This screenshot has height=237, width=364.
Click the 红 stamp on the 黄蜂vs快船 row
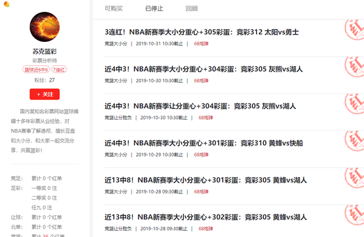click(354, 141)
